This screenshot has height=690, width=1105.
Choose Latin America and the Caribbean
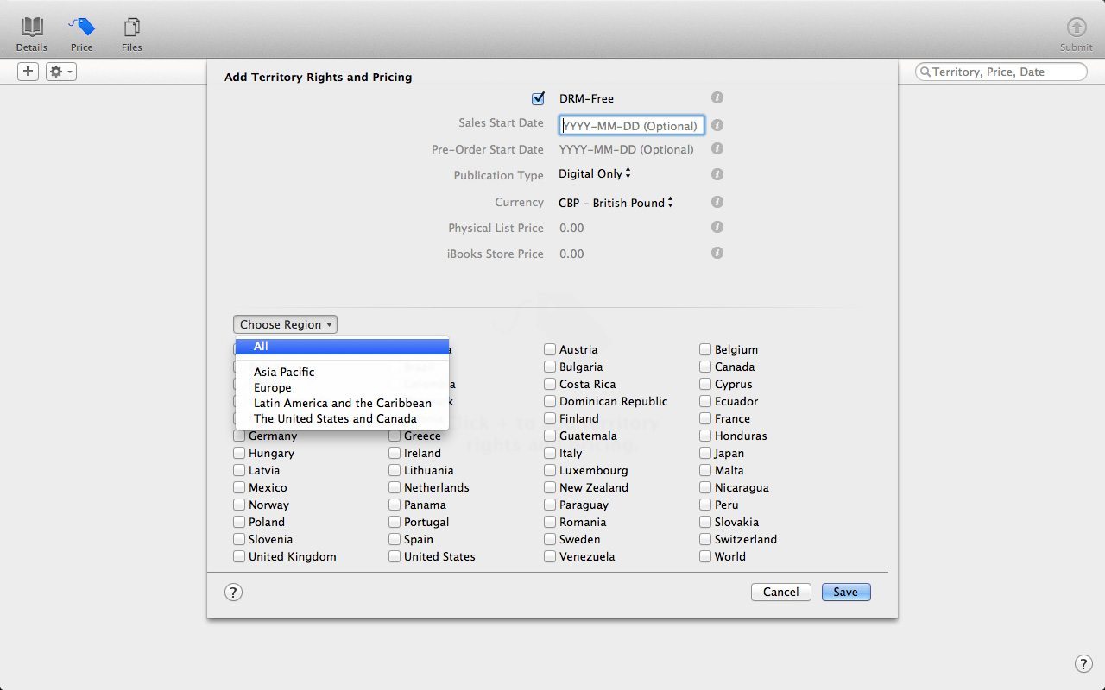pyautogui.click(x=342, y=403)
